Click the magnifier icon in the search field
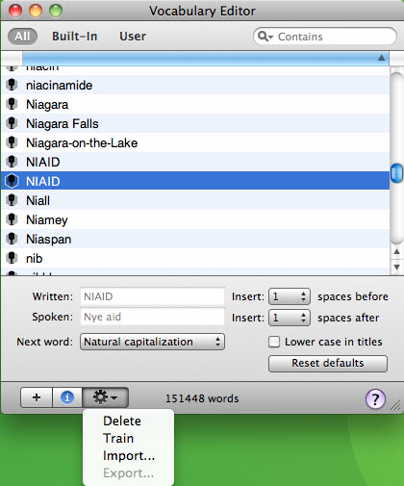Viewport: 404px width, 486px height. pyautogui.click(x=264, y=37)
